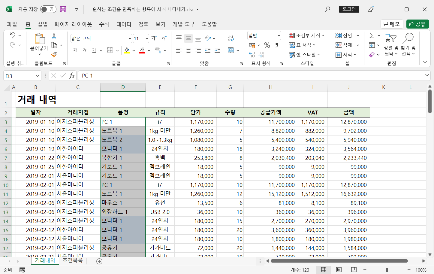The width and height of the screenshot is (434, 274).
Task: Click the insert function fx icon
Action: pos(72,76)
